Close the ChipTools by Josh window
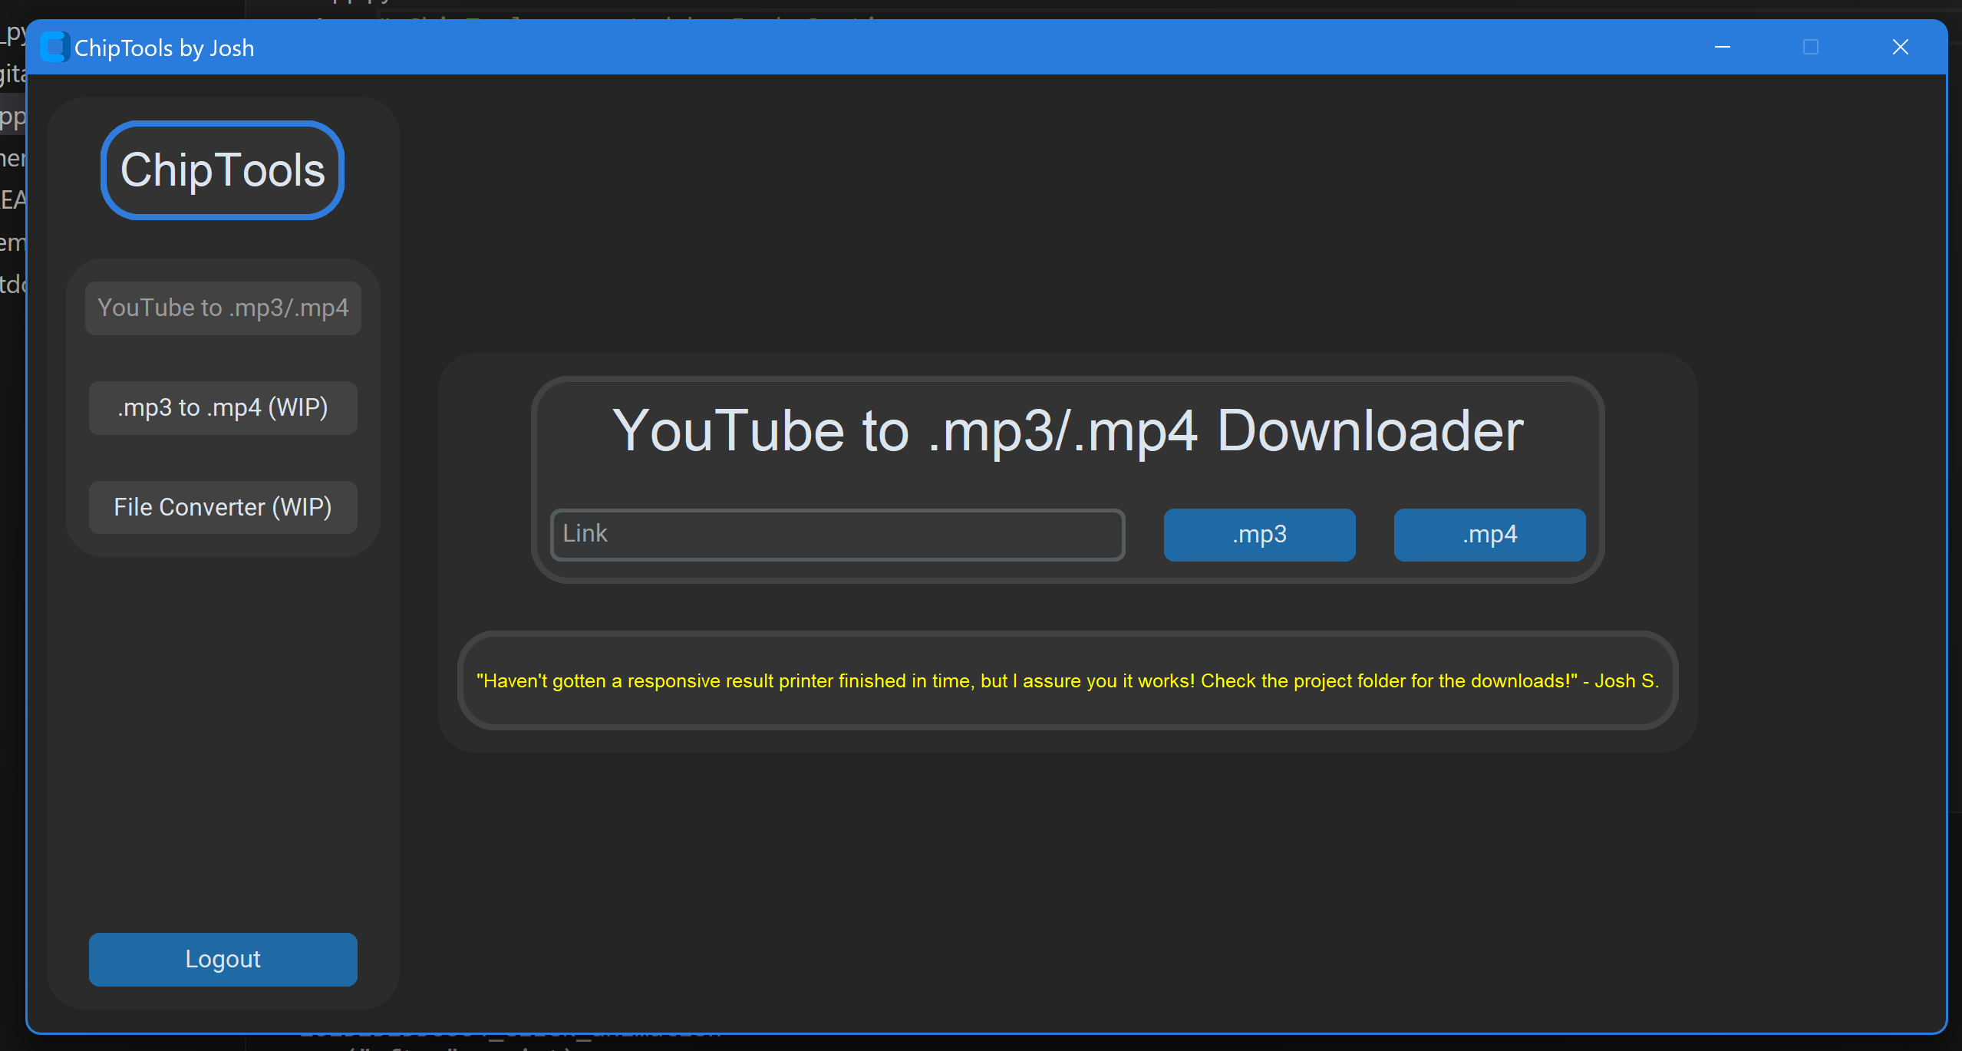This screenshot has width=1962, height=1051. coord(1900,48)
